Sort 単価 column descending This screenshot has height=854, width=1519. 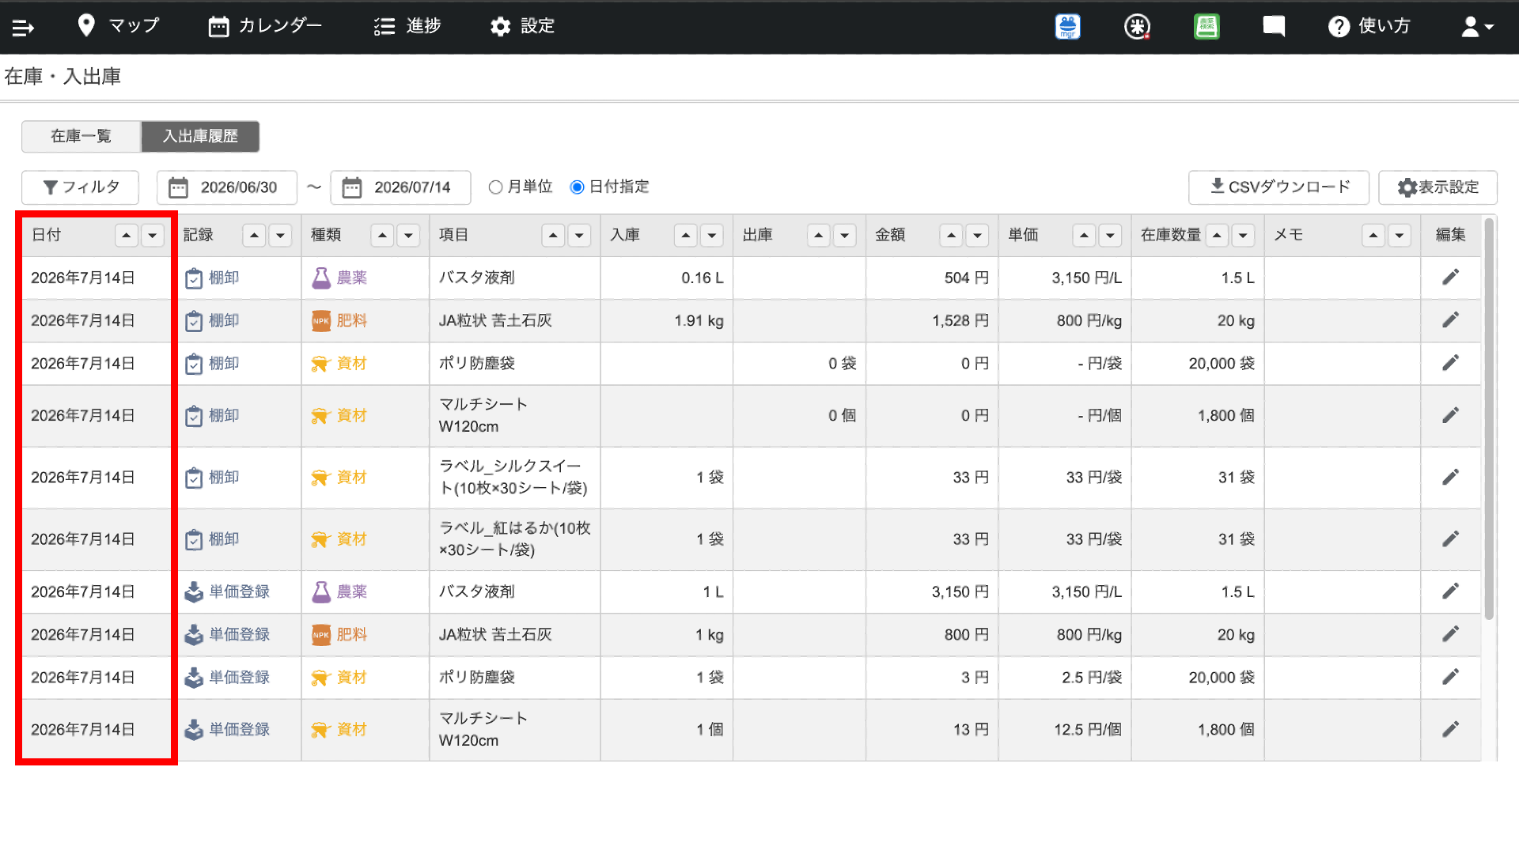1111,235
